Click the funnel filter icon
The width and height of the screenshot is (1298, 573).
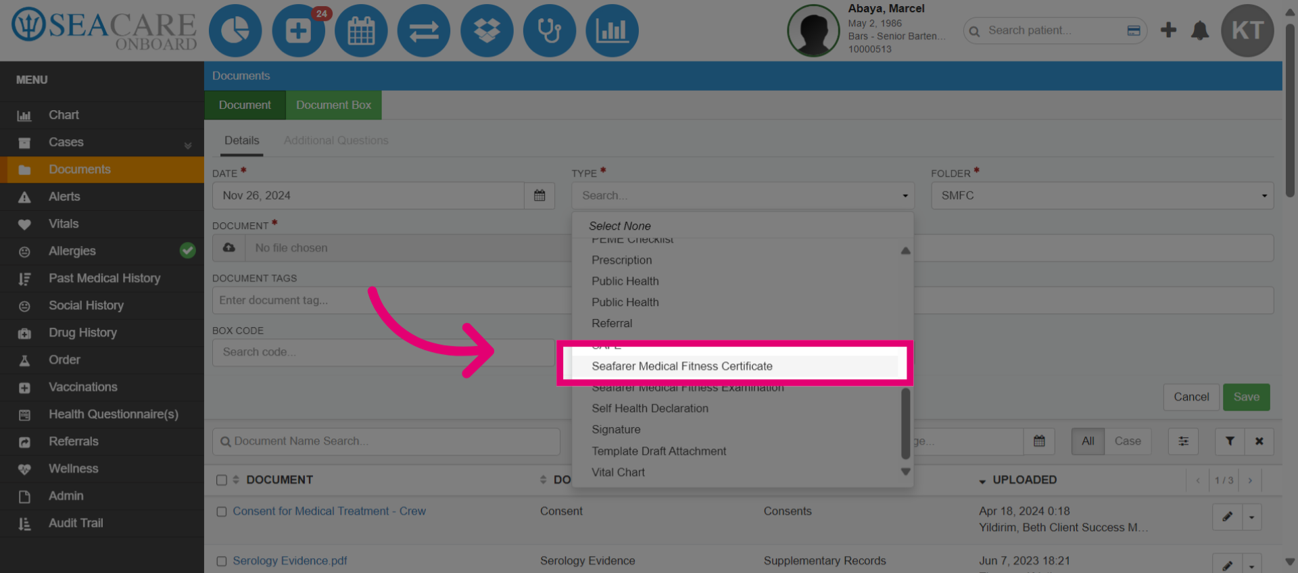click(x=1230, y=441)
